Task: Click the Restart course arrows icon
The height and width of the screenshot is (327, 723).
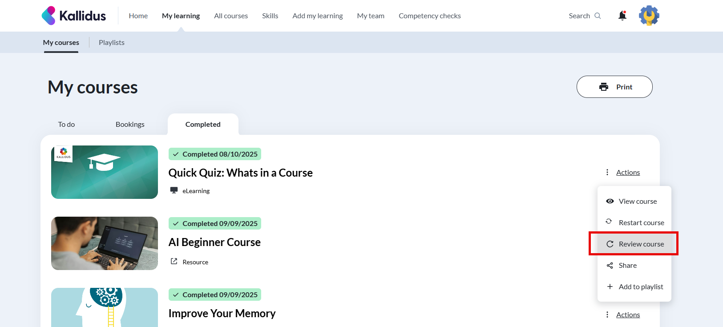Action: click(609, 222)
